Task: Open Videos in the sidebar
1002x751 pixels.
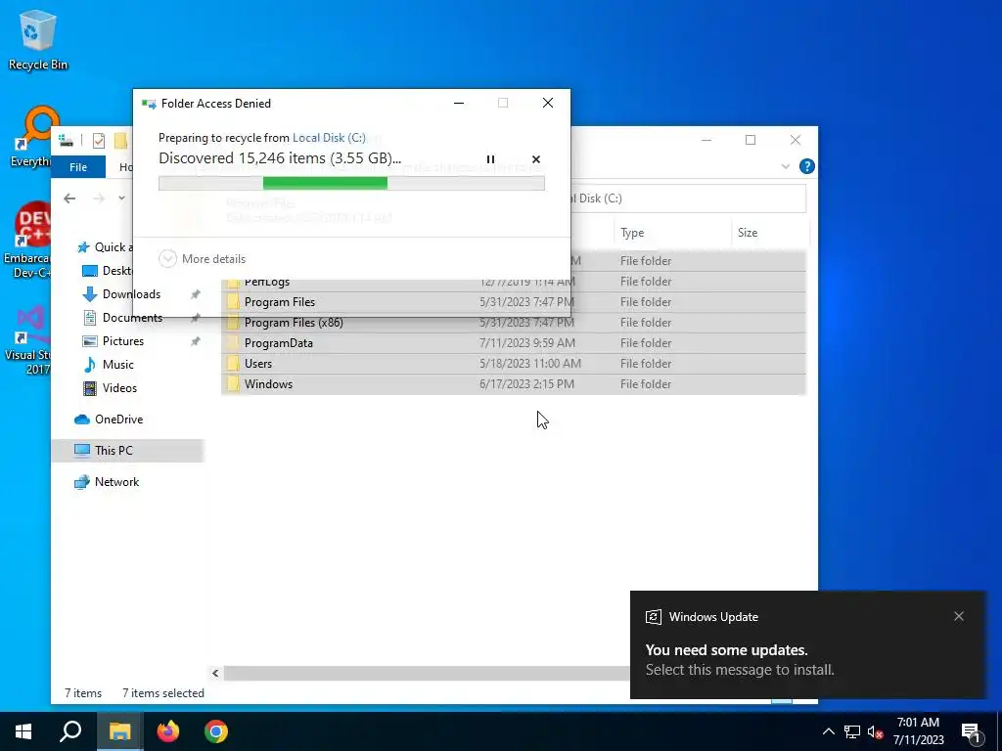Action: point(119,387)
